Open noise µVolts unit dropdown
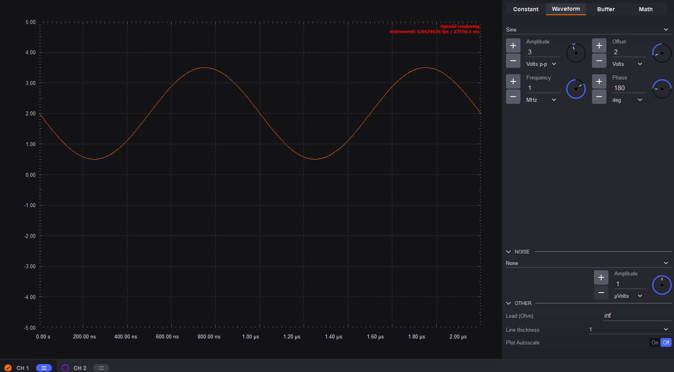 (x=628, y=296)
